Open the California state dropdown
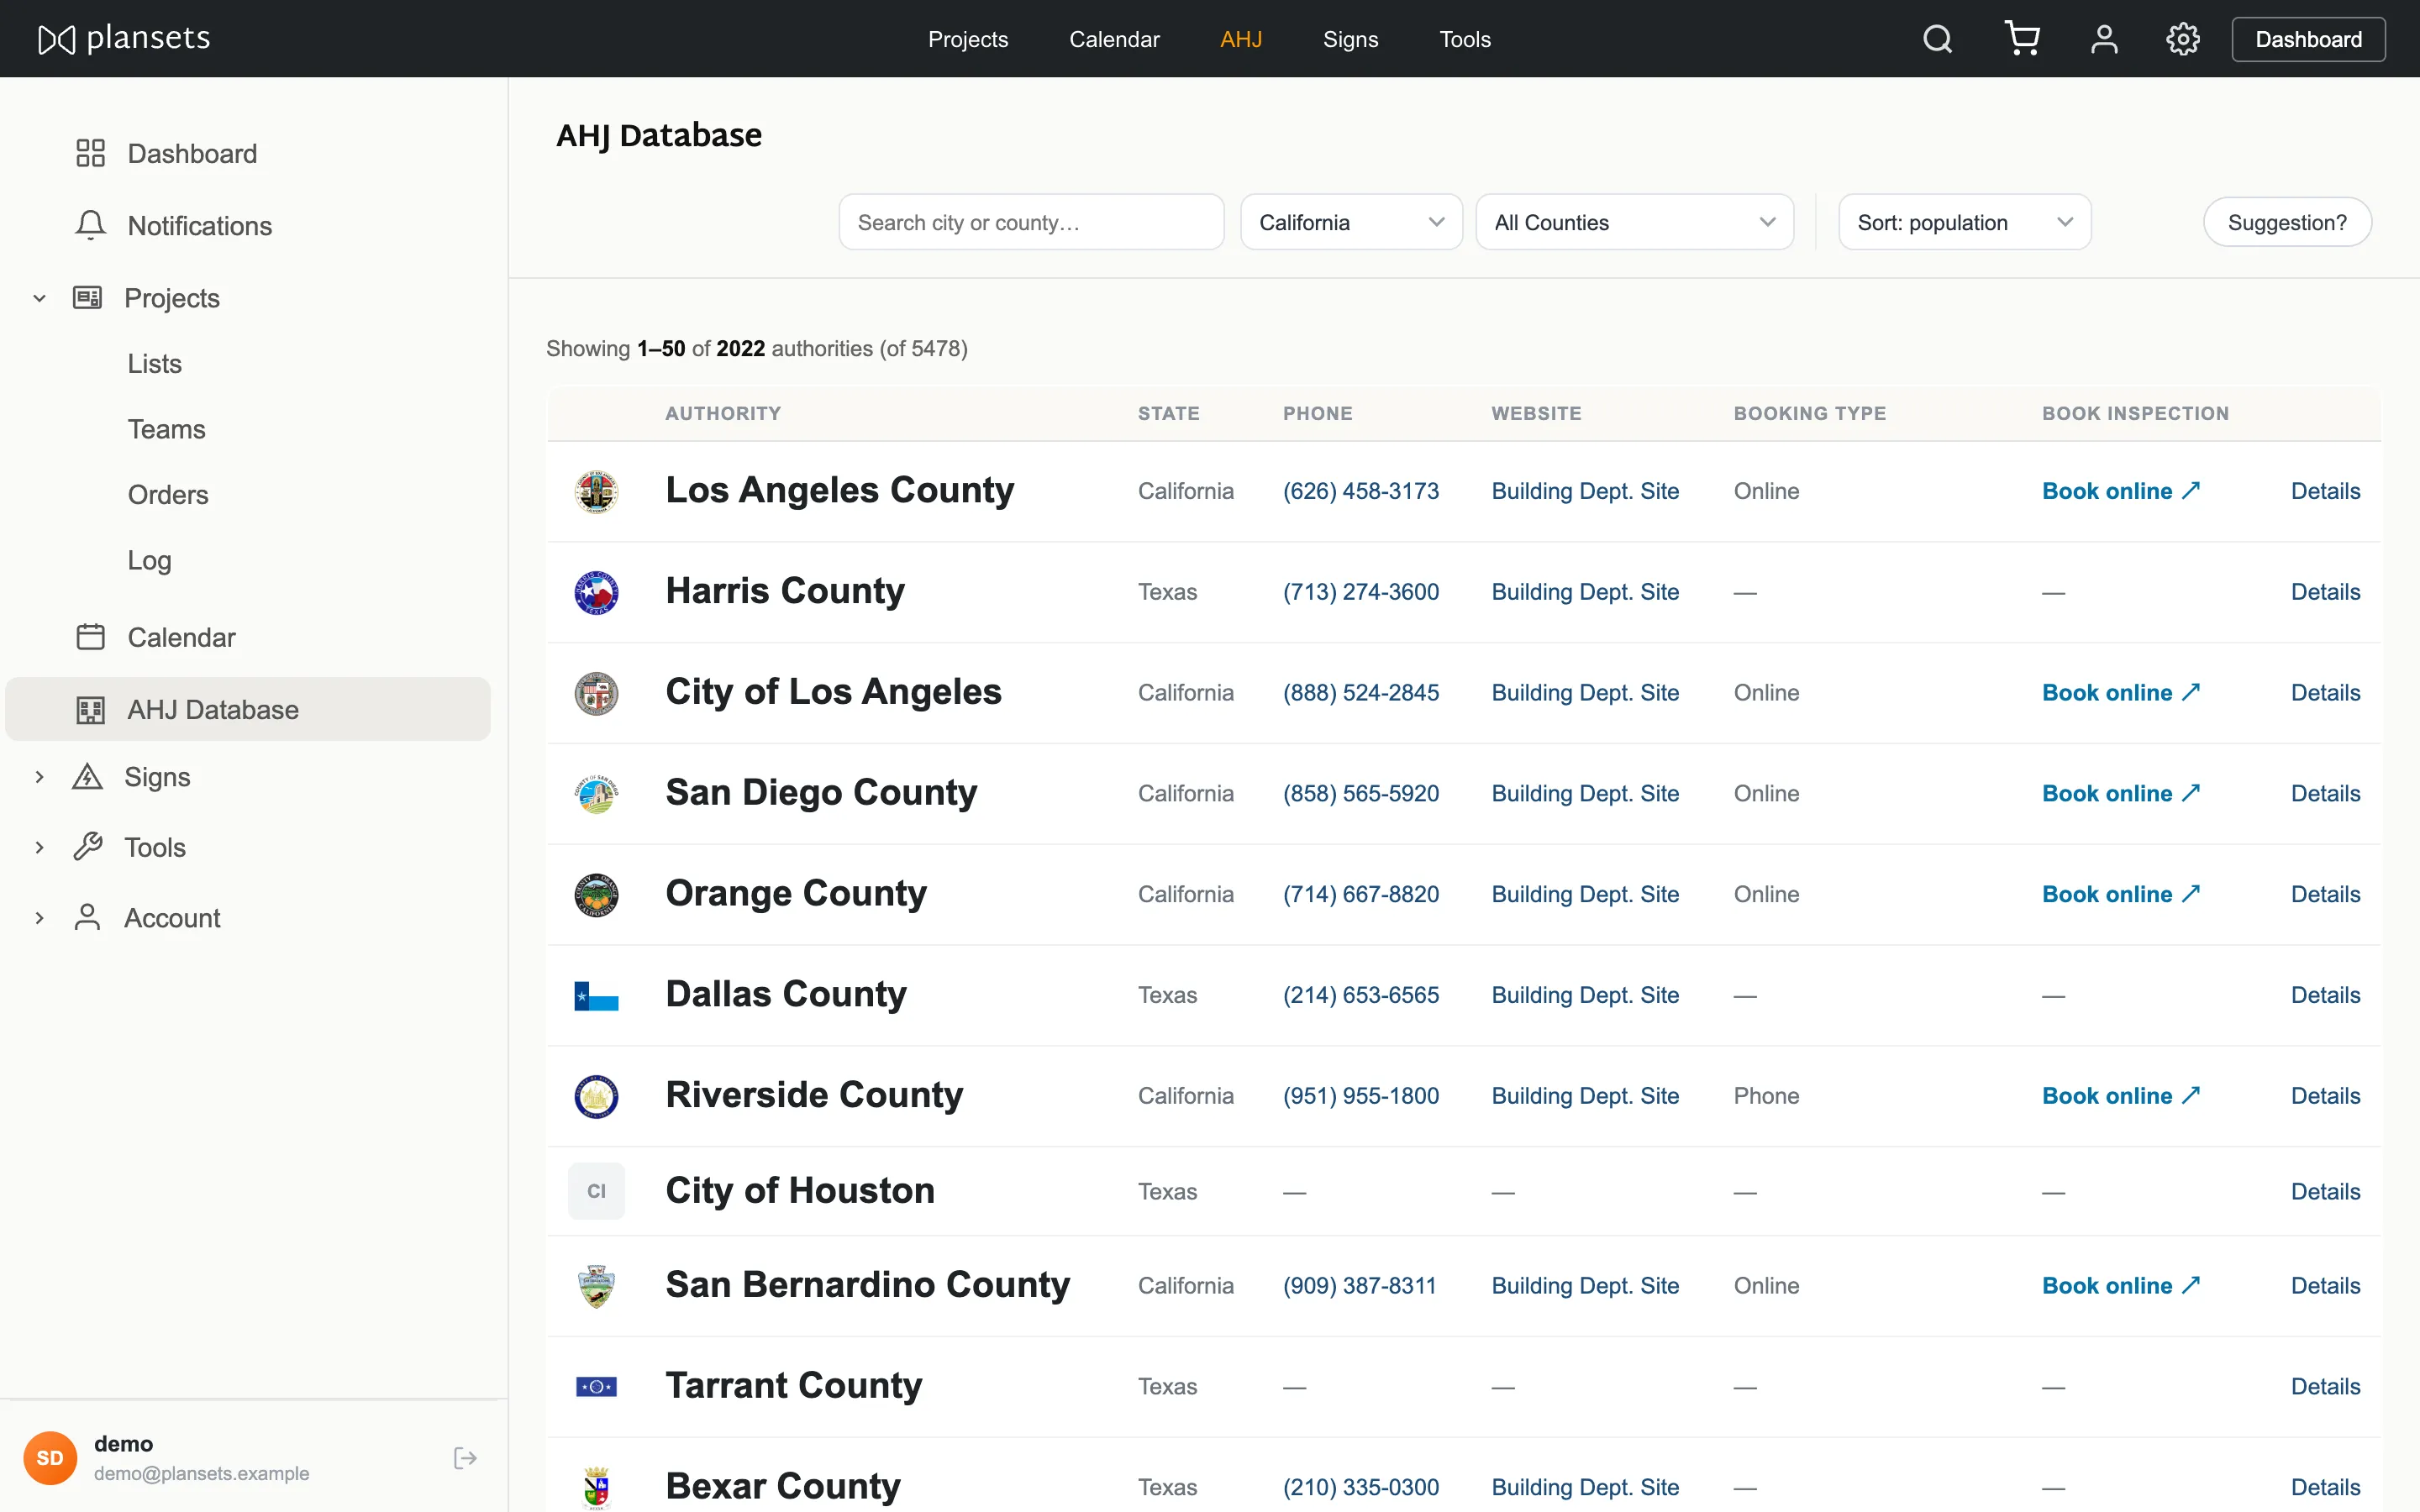2420x1512 pixels. [1350, 222]
